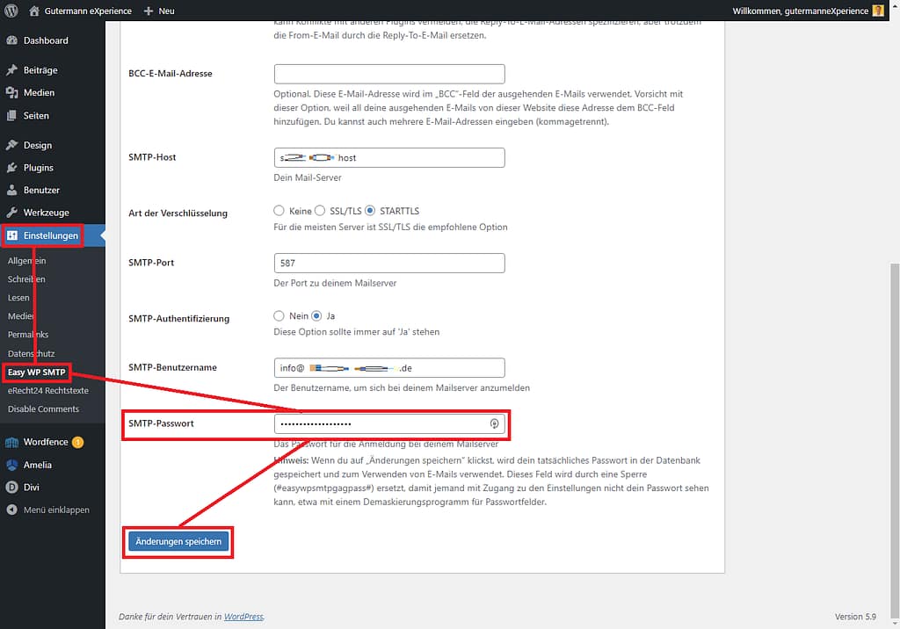Follow the WordPress link in footer

pos(243,617)
